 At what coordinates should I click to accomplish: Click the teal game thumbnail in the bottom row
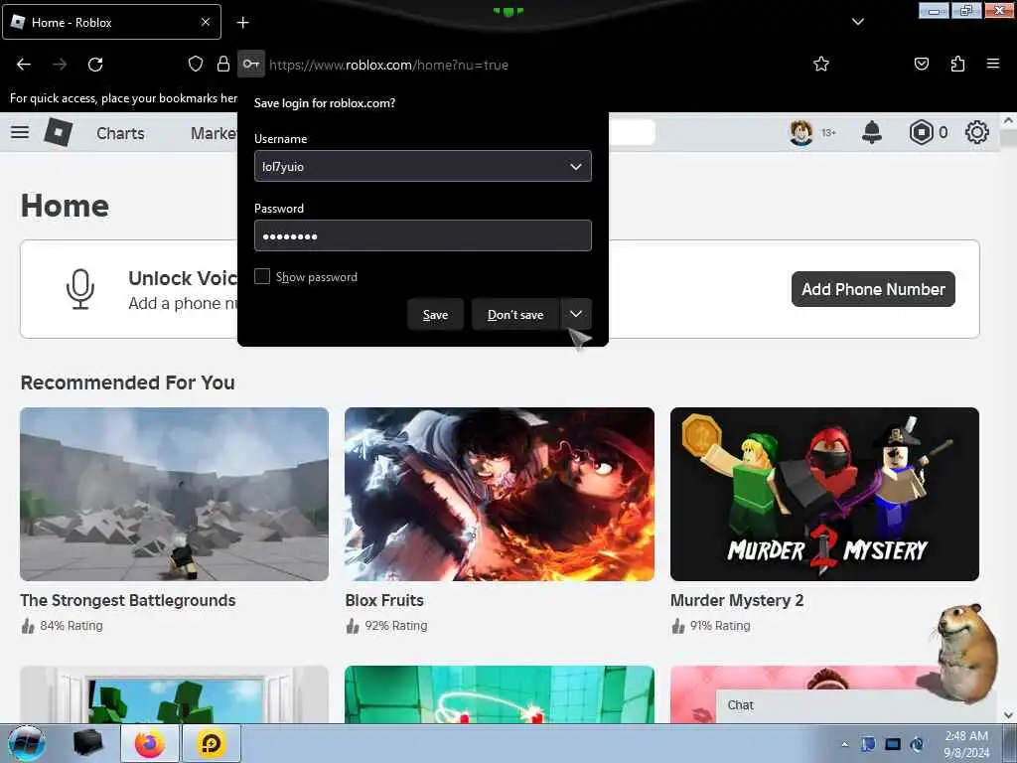click(500, 694)
